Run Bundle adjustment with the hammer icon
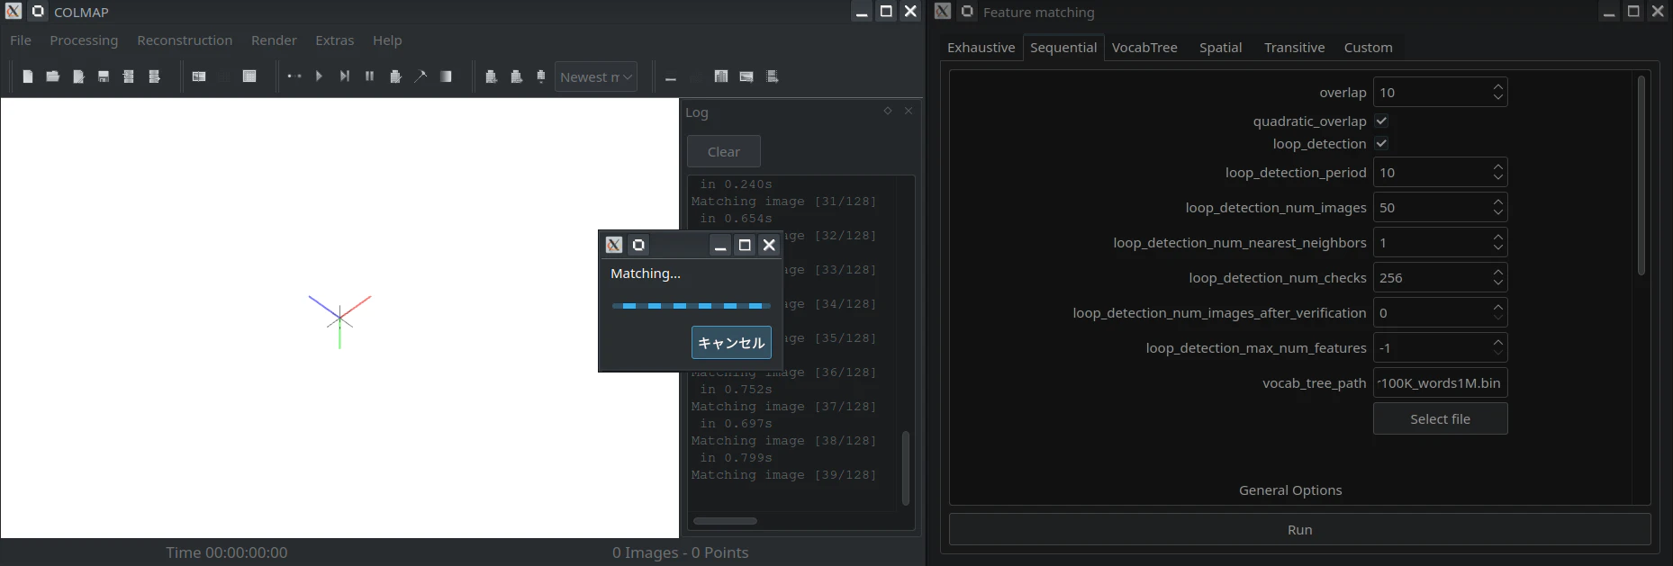1673x566 pixels. click(420, 76)
